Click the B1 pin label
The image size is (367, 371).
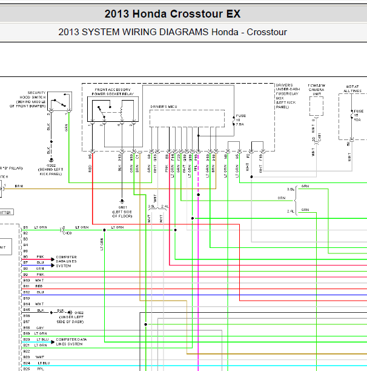pos(25,227)
